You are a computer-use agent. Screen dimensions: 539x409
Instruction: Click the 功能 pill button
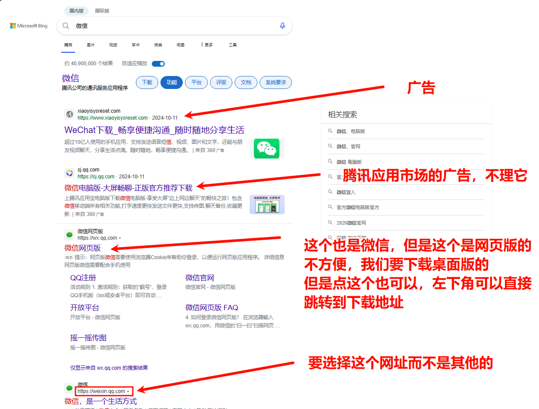[172, 82]
